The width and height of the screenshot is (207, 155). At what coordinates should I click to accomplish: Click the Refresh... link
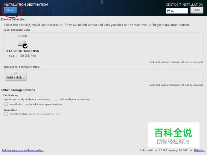coord(200,150)
